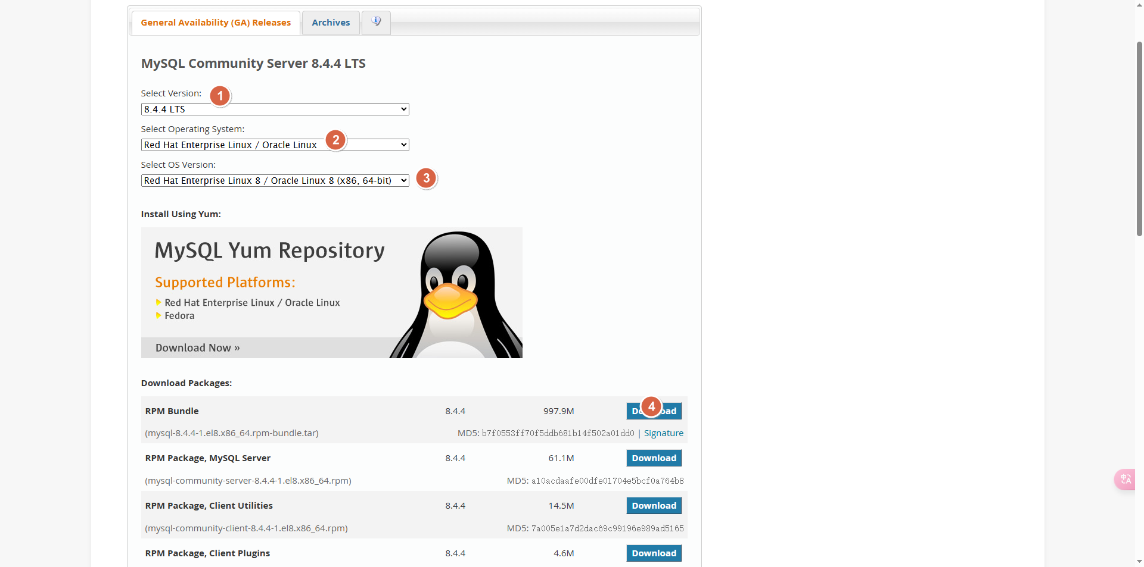Click Download Now on Yum banner

(x=198, y=348)
